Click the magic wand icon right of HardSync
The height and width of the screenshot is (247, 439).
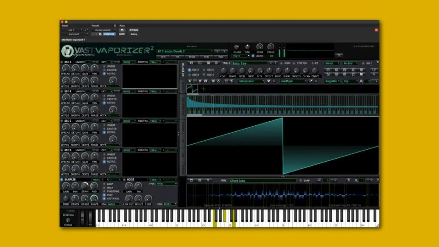(x=311, y=81)
